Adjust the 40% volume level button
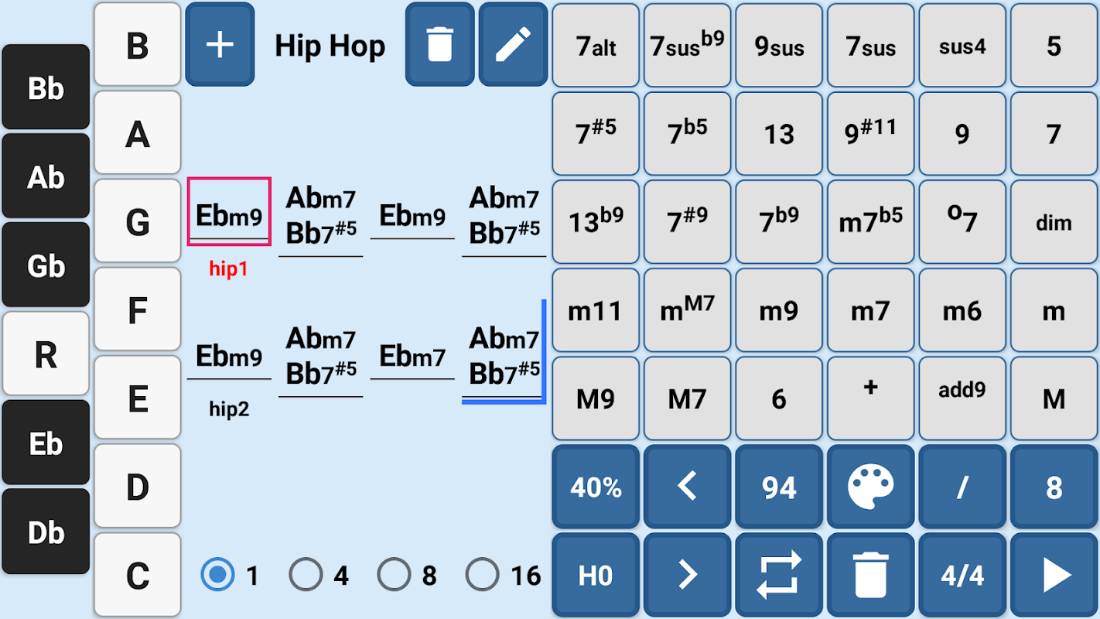 click(596, 487)
